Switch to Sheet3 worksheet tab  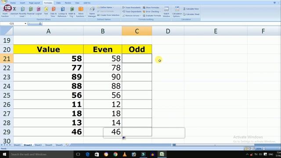[x=38, y=145]
